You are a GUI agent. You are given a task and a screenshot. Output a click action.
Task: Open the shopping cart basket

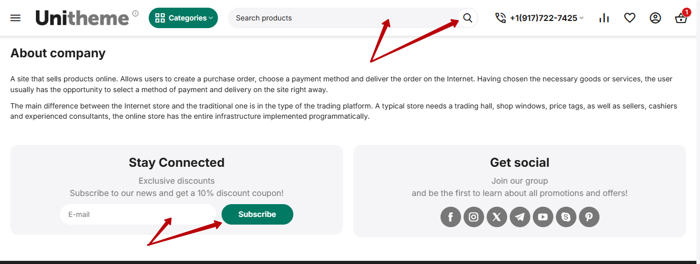tap(681, 18)
